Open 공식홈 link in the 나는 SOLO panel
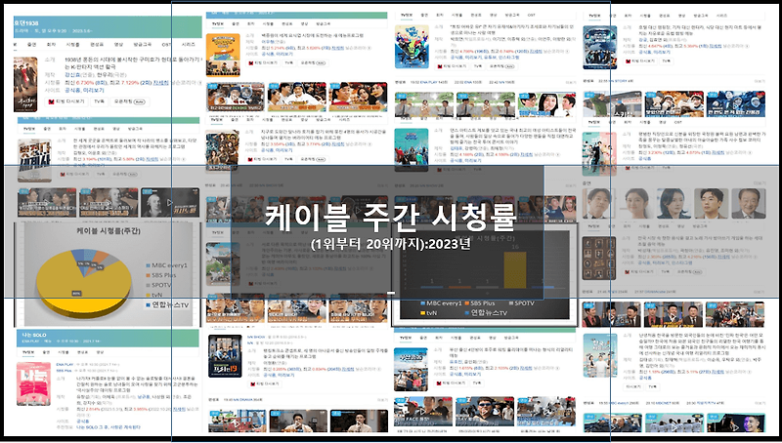Screen dimensions: 782x443 [83, 422]
